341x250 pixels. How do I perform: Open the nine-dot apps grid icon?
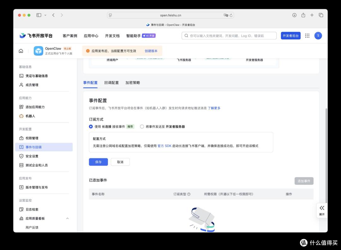pyautogui.click(x=307, y=36)
